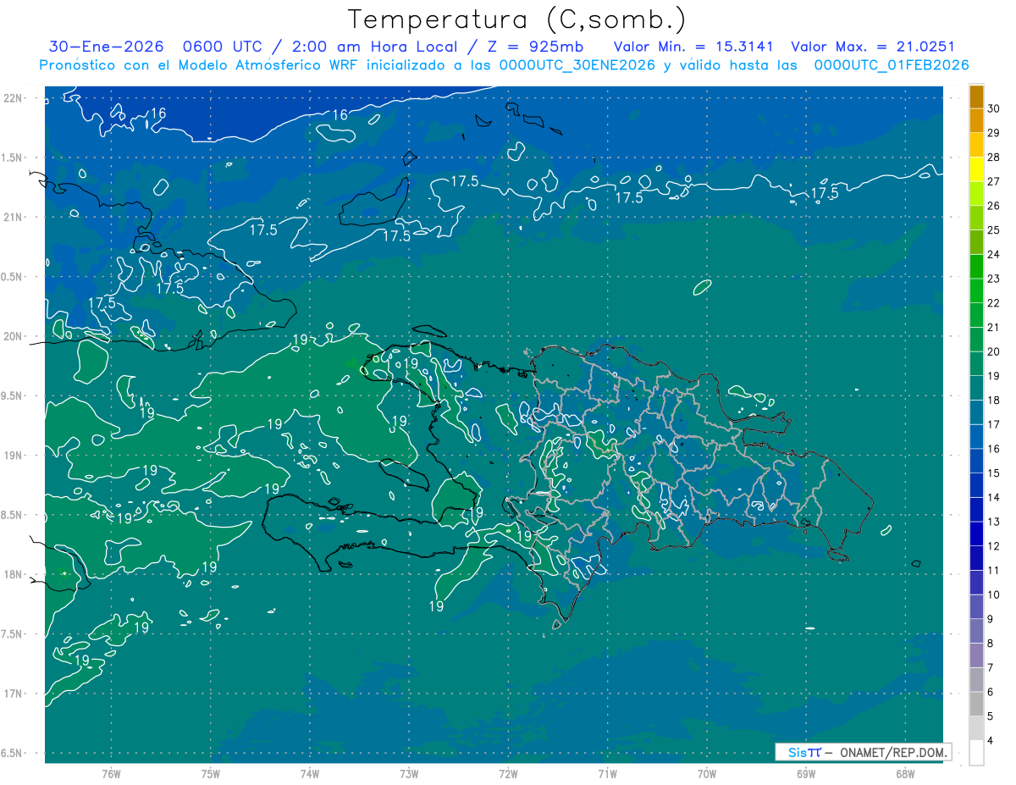The height and width of the screenshot is (785, 1016).
Task: Click the '73W' longitude axis label
Action: click(x=409, y=773)
